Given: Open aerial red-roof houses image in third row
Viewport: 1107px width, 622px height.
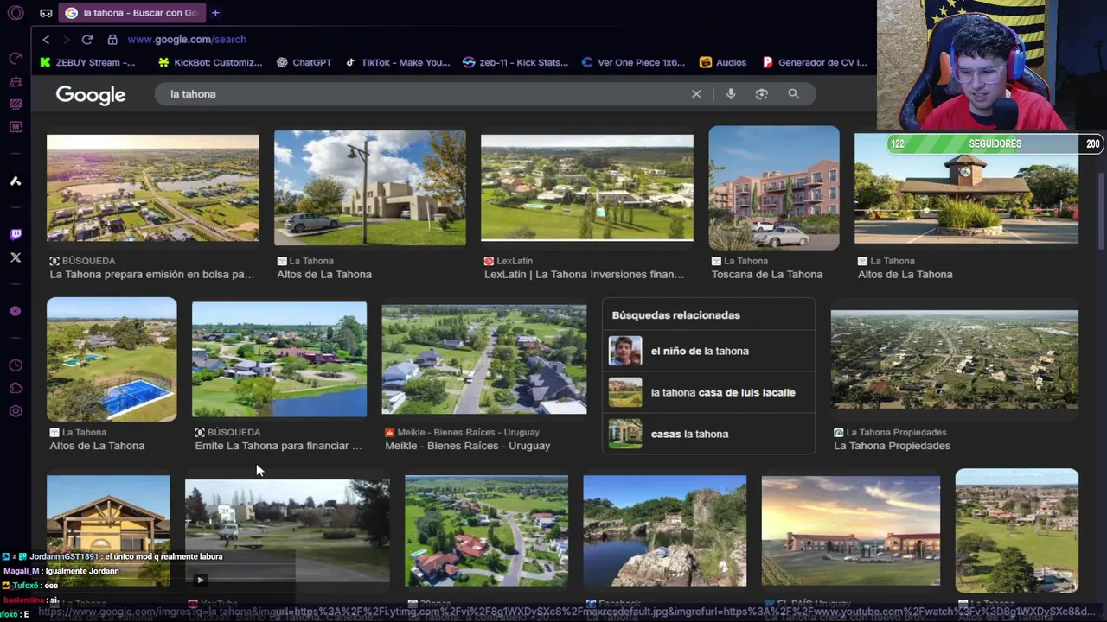Looking at the screenshot, I should [487, 530].
